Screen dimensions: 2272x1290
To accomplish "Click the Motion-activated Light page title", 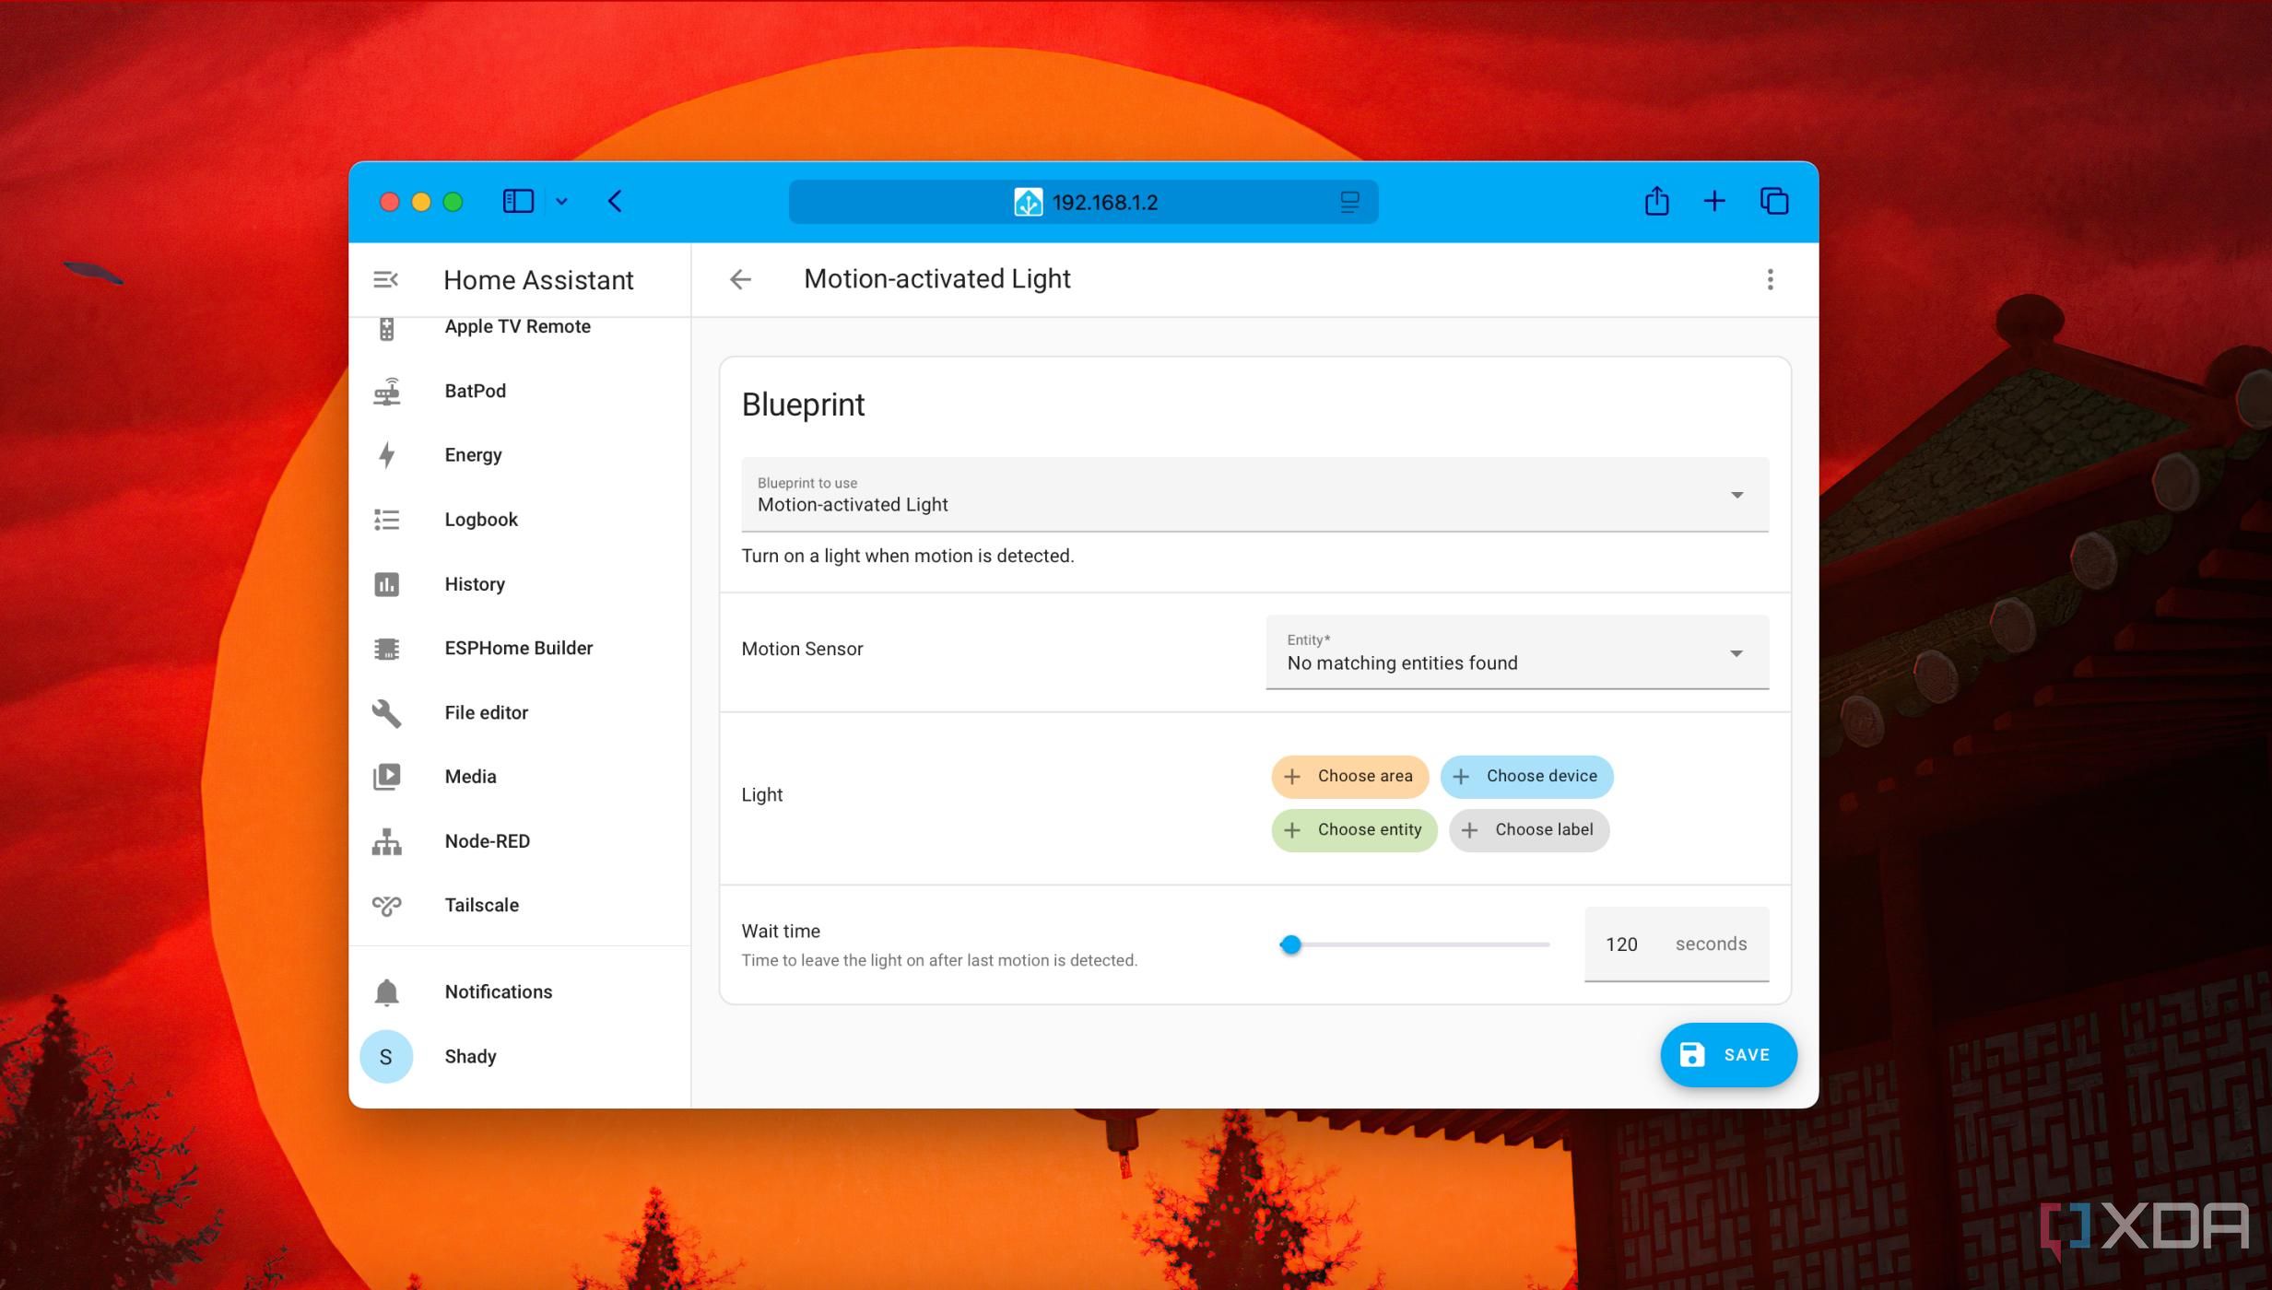I will (936, 279).
